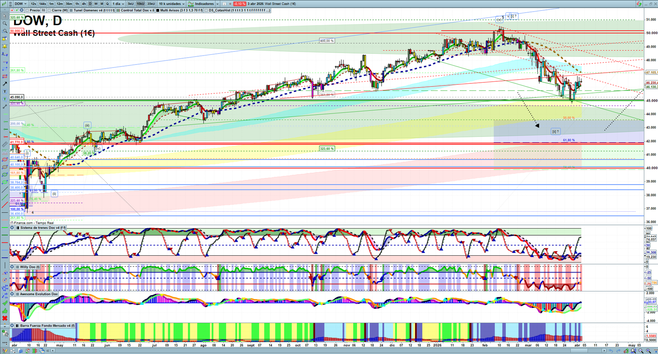This screenshot has width=658, height=354.
Task: Choose the text box T tool
Action: coord(5,92)
